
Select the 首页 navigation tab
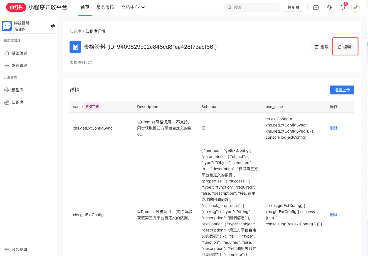(85, 8)
